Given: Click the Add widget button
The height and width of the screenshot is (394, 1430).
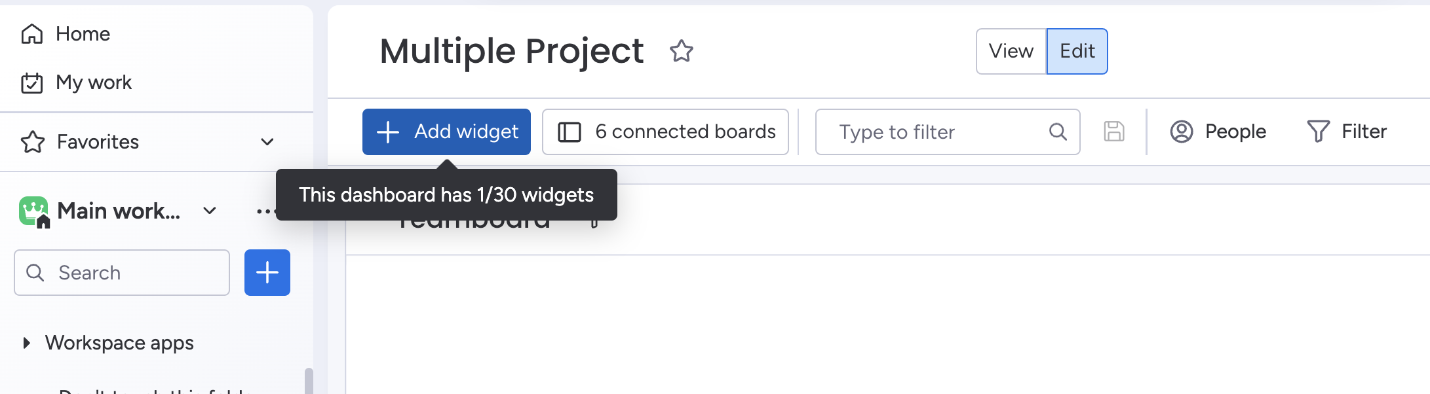Looking at the screenshot, I should [446, 132].
